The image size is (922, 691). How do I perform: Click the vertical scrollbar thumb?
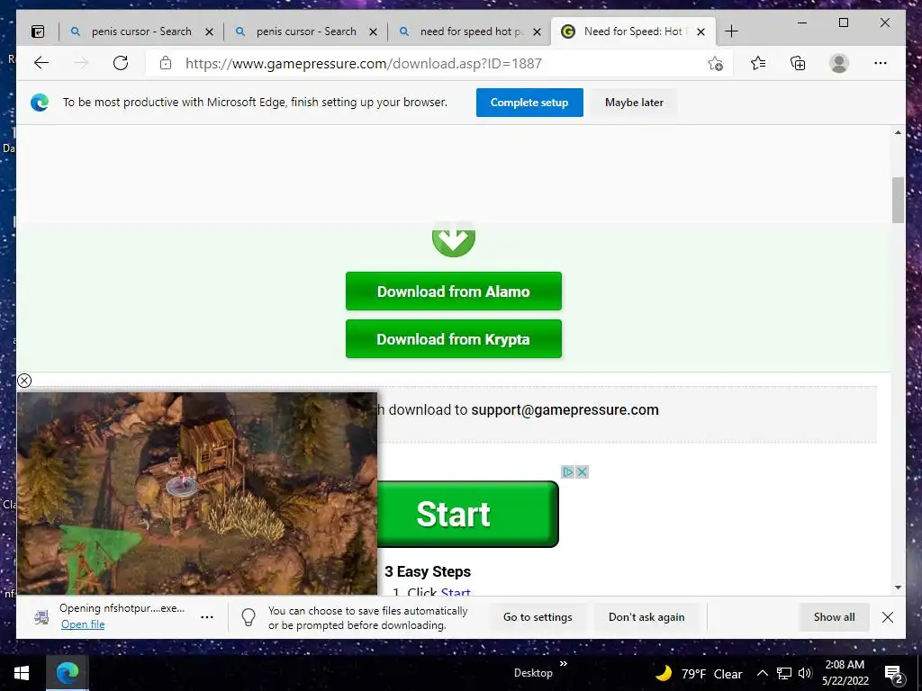898,200
